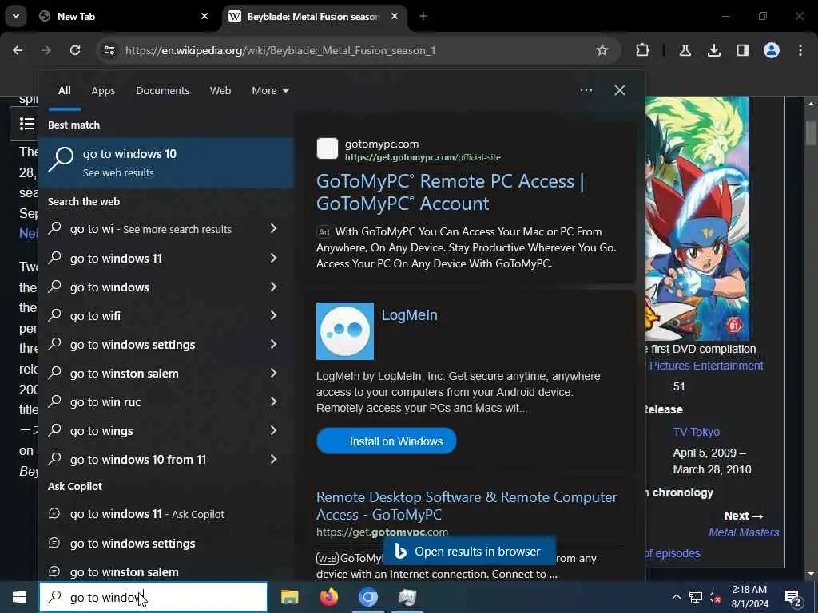Open Chrome downloads icon

(x=713, y=50)
